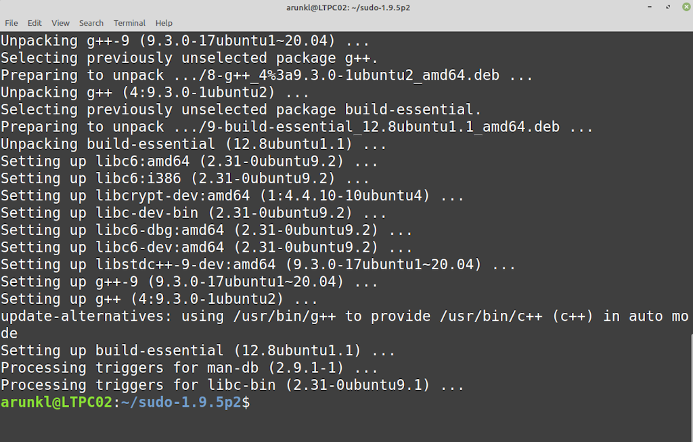Open the File menu

point(12,23)
